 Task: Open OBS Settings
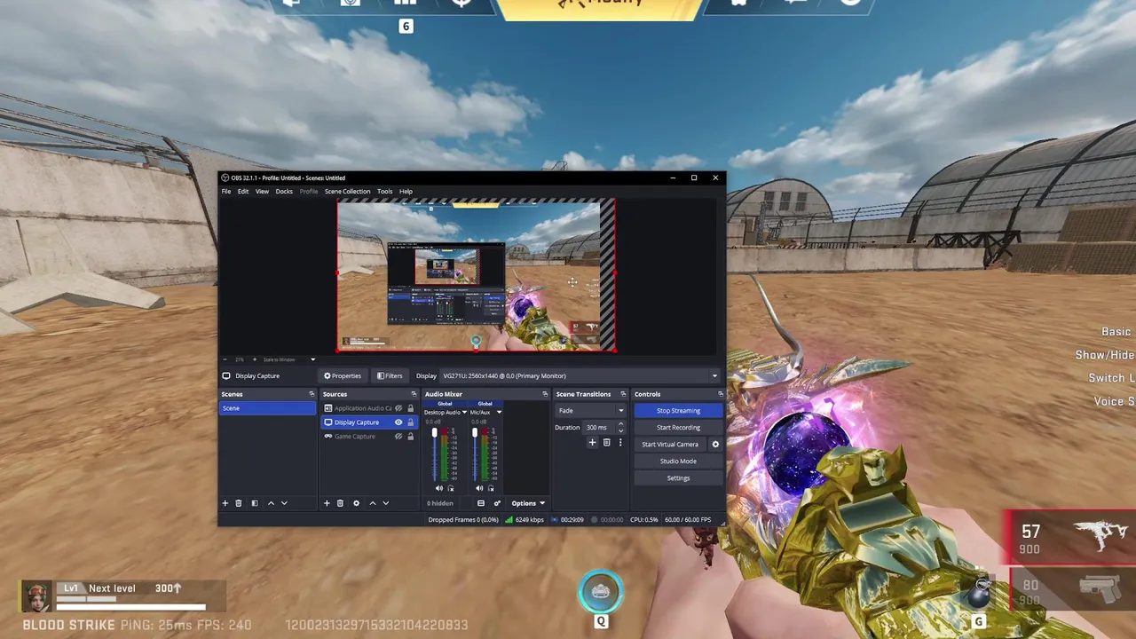[678, 478]
